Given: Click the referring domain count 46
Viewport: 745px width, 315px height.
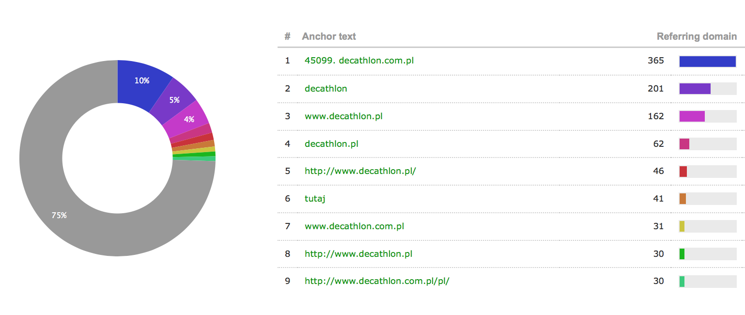Looking at the screenshot, I should point(658,171).
